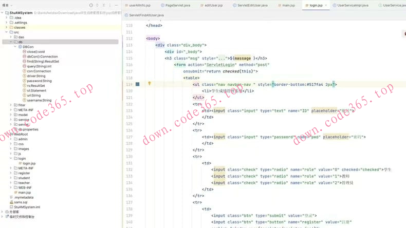
Task: Open project panel options (three dots)
Action: point(110,5)
